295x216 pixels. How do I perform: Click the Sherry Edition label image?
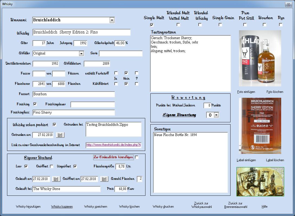tap(260, 126)
